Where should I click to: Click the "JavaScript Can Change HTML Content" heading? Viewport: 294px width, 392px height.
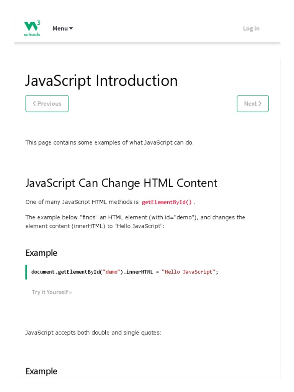pyautogui.click(x=121, y=183)
